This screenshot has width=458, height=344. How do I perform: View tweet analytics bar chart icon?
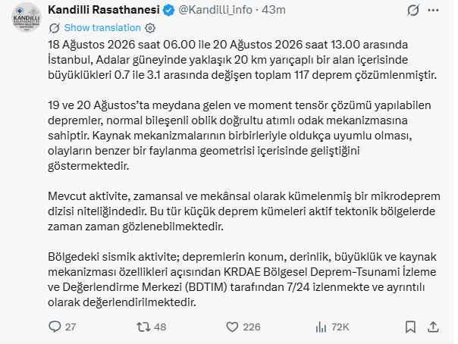point(321,327)
